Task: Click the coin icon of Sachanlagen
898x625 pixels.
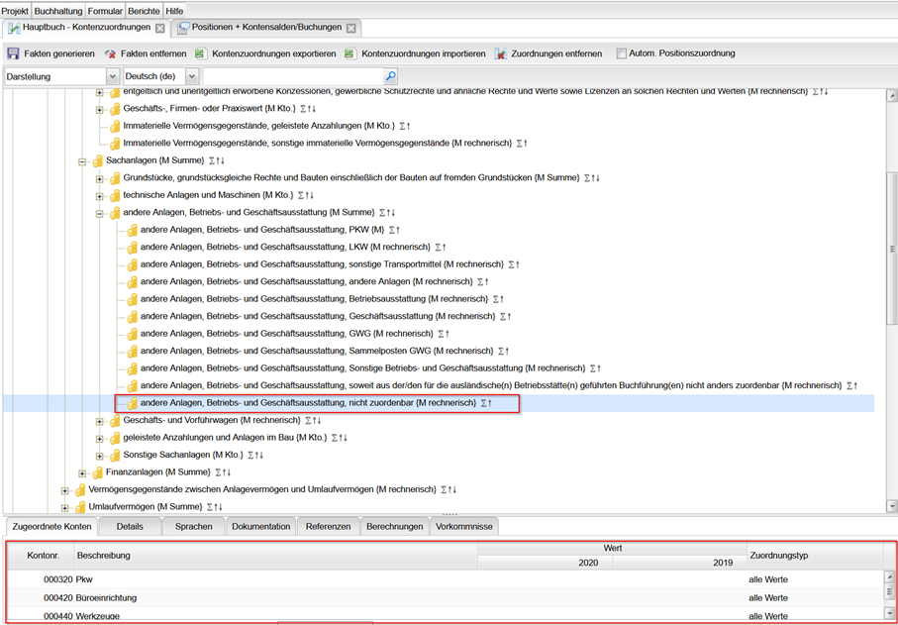Action: (x=98, y=161)
